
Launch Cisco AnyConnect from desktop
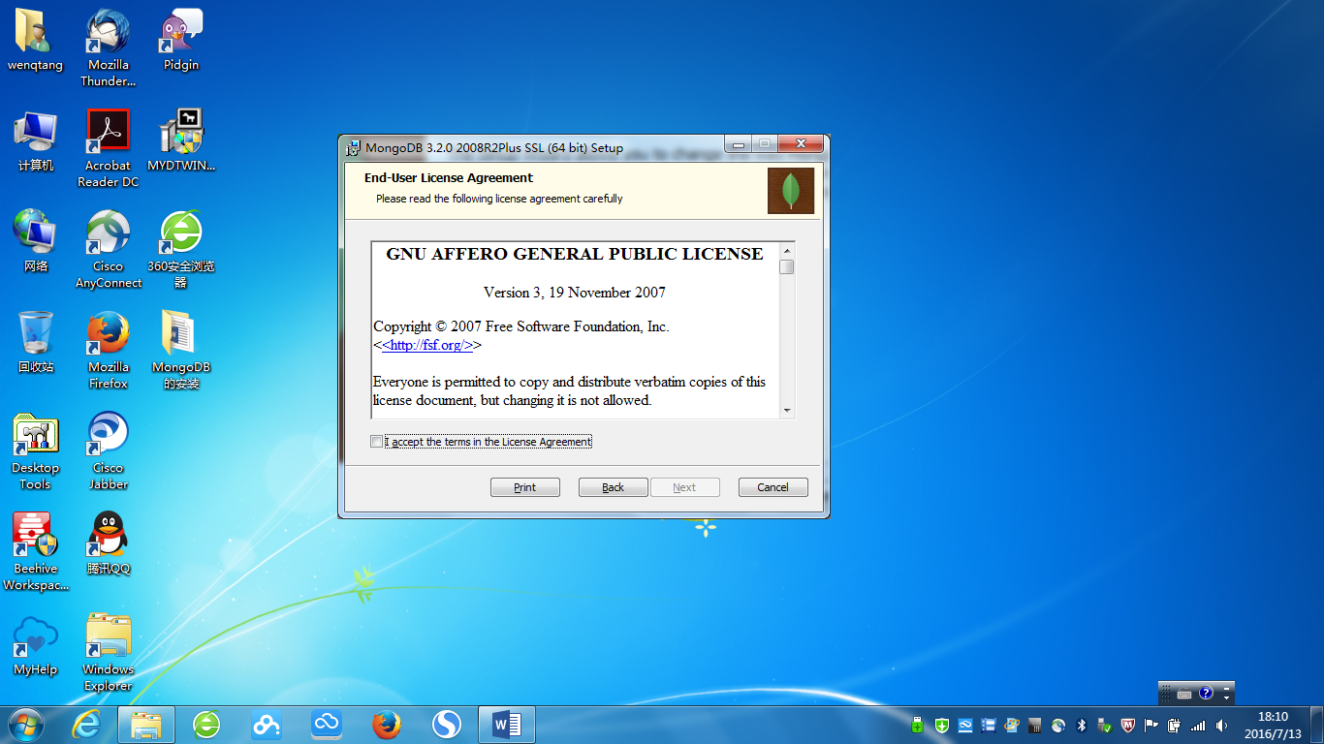tap(109, 249)
